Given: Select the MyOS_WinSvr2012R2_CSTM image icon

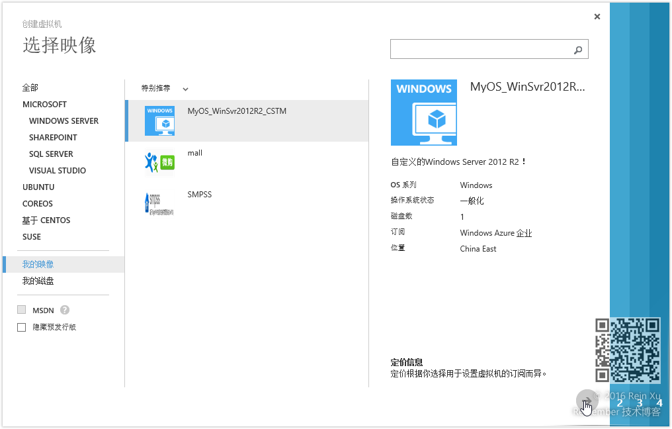Looking at the screenshot, I should (159, 120).
